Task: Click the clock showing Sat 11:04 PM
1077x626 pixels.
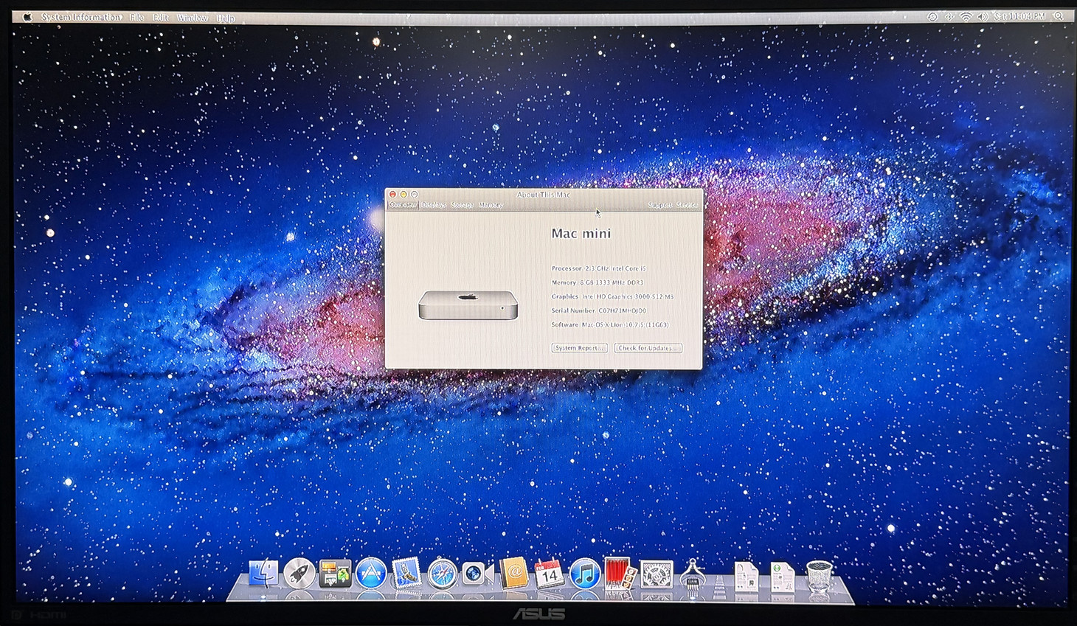Action: tap(1020, 16)
